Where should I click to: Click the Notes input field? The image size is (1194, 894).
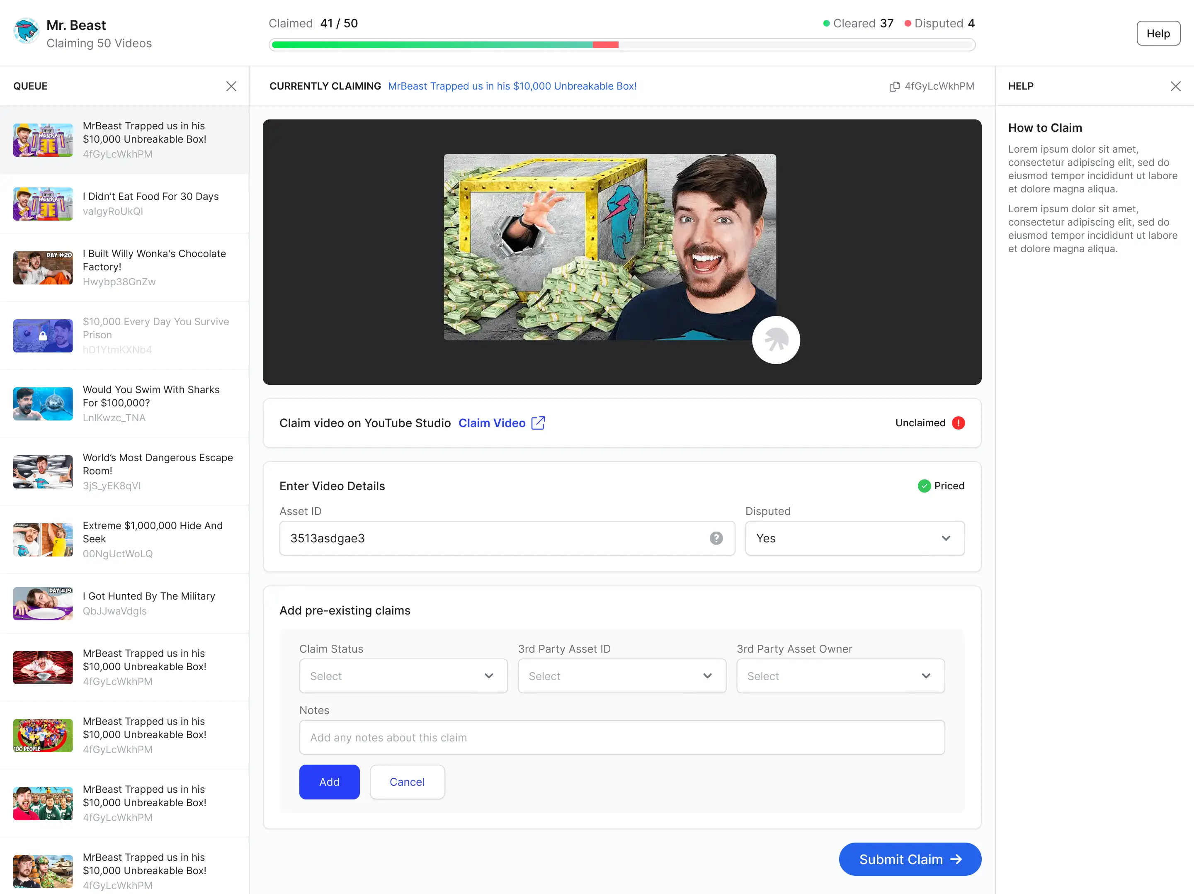(x=622, y=737)
